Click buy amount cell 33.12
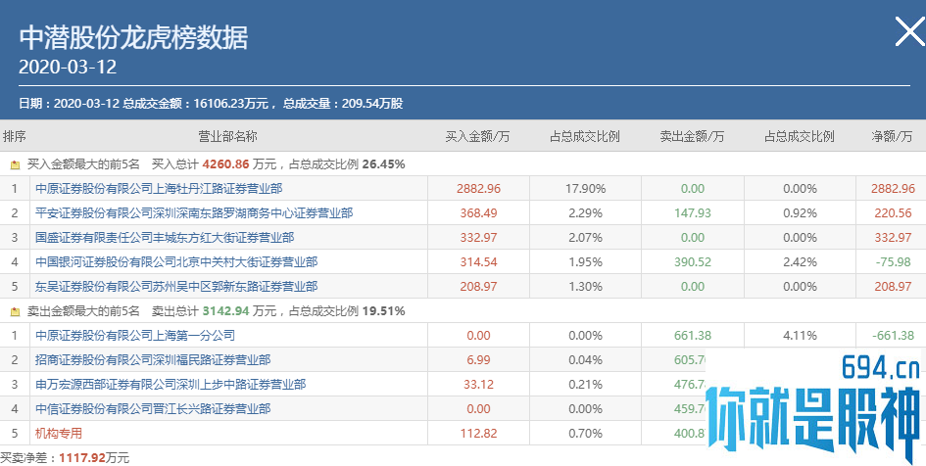 point(478,385)
